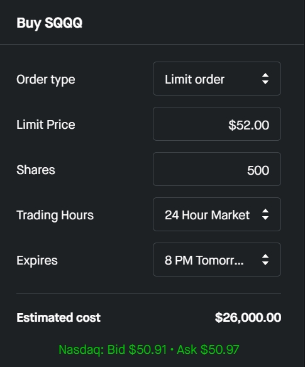
Task: Open the Trading Hours dropdown
Action: (217, 214)
